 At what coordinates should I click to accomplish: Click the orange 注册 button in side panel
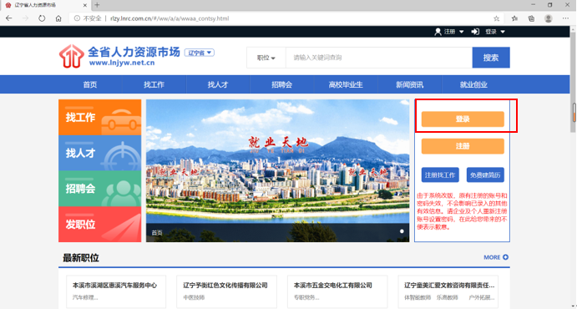[x=463, y=146]
